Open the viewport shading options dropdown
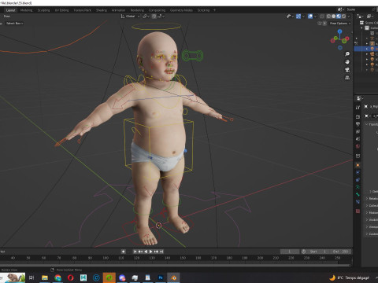 tap(349, 17)
